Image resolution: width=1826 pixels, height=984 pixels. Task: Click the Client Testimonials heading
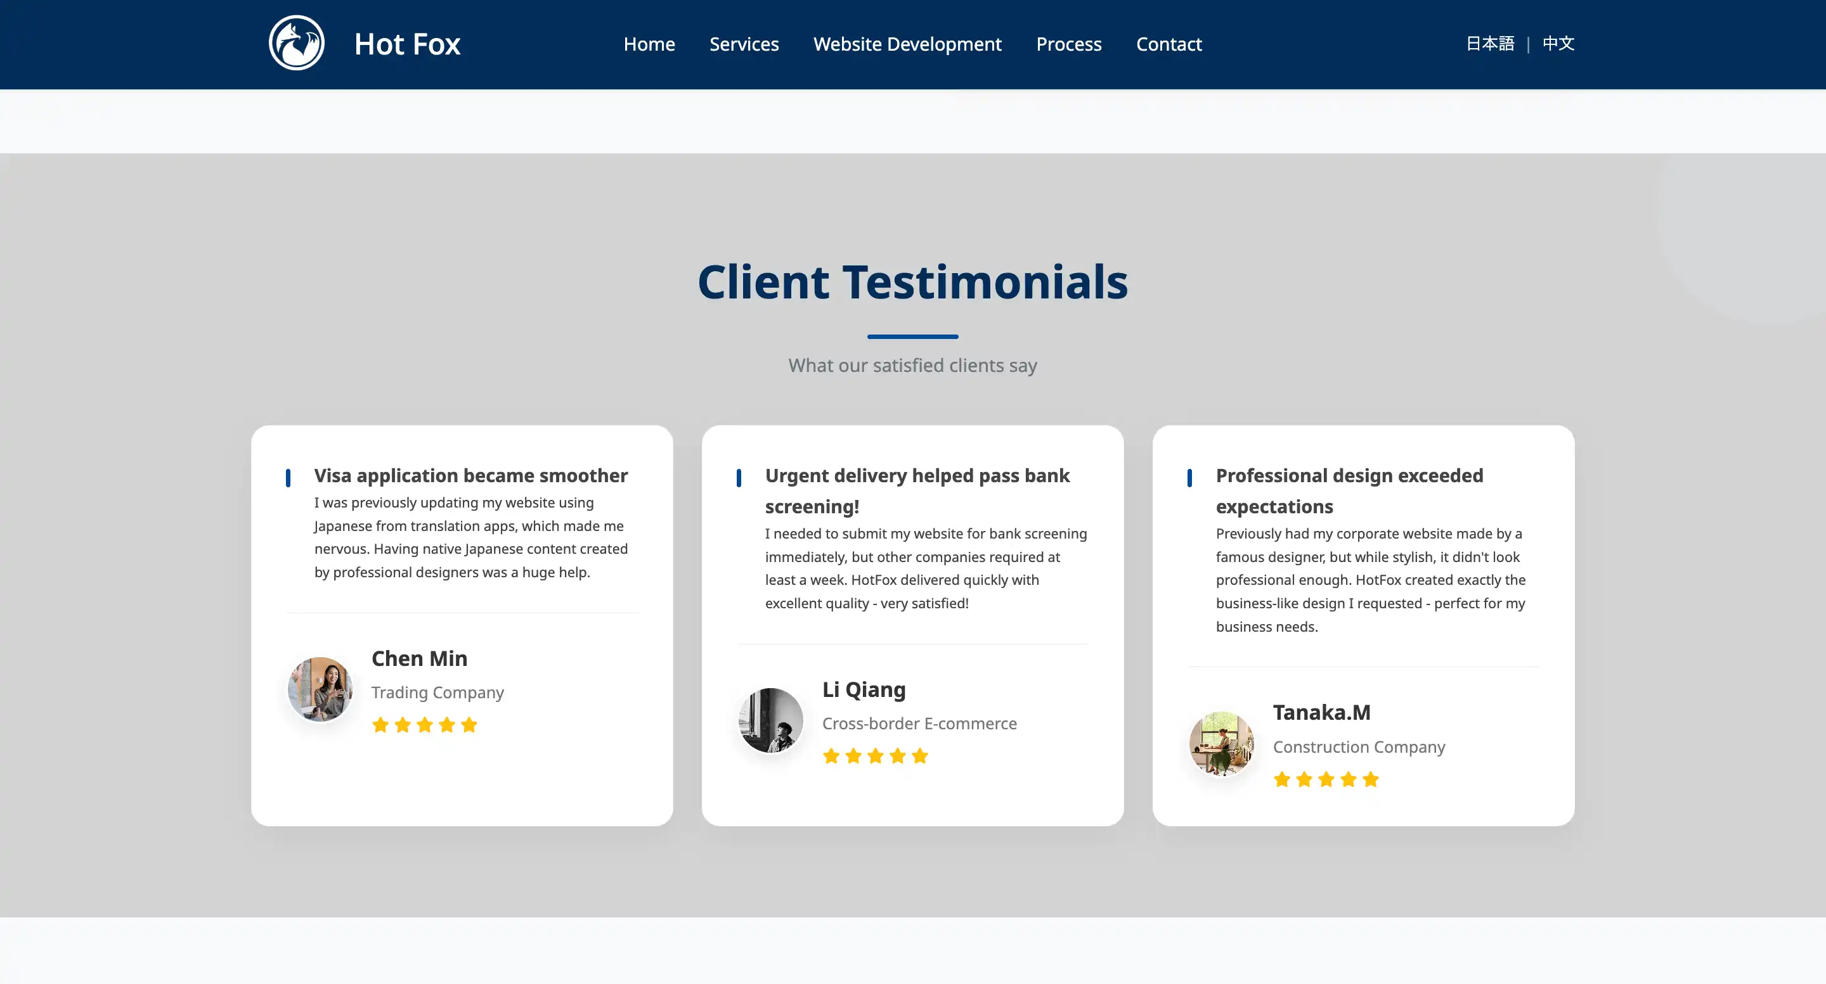tap(912, 282)
